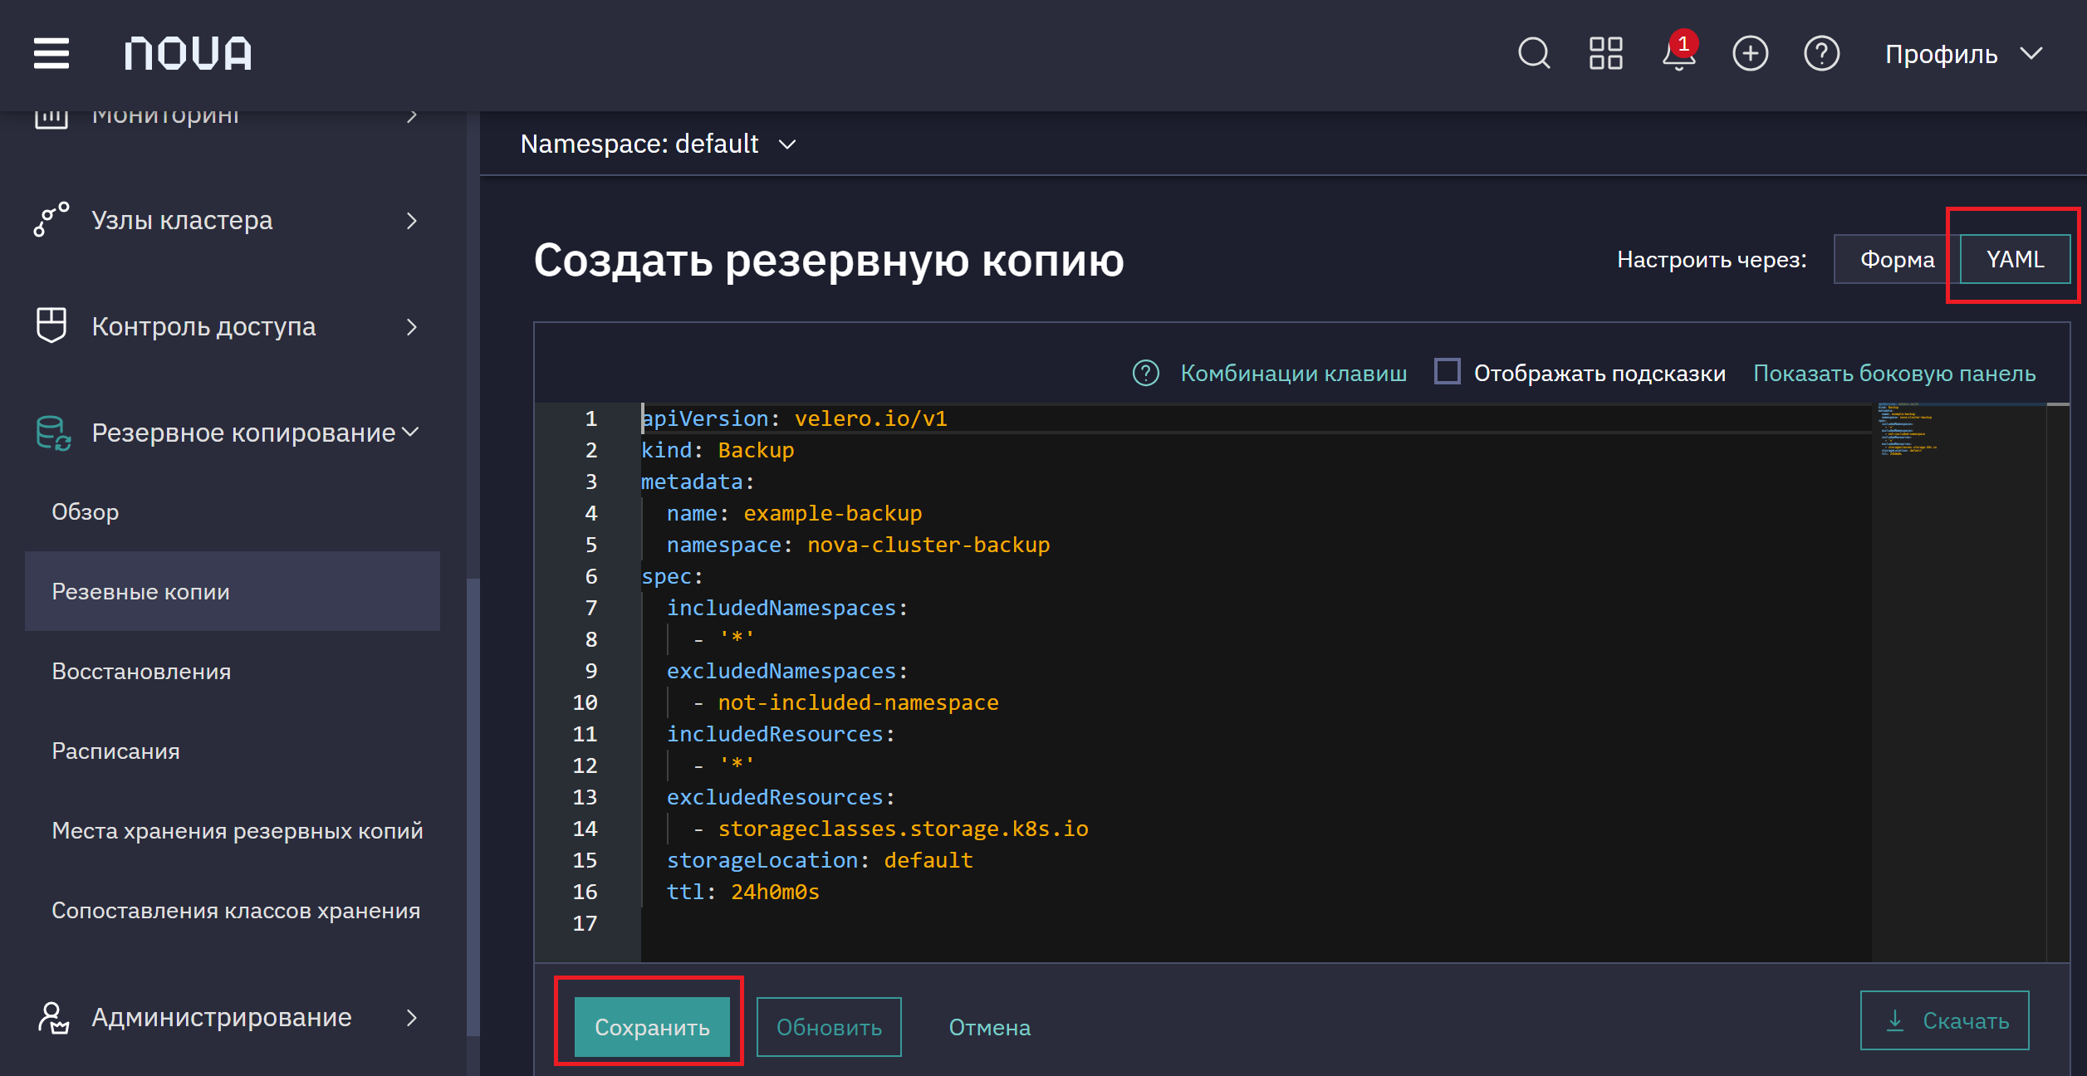
Task: Click the Скачать download button
Action: point(1945,1020)
